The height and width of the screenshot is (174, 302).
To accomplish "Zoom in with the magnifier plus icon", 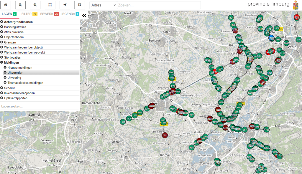I will click(x=20, y=5).
